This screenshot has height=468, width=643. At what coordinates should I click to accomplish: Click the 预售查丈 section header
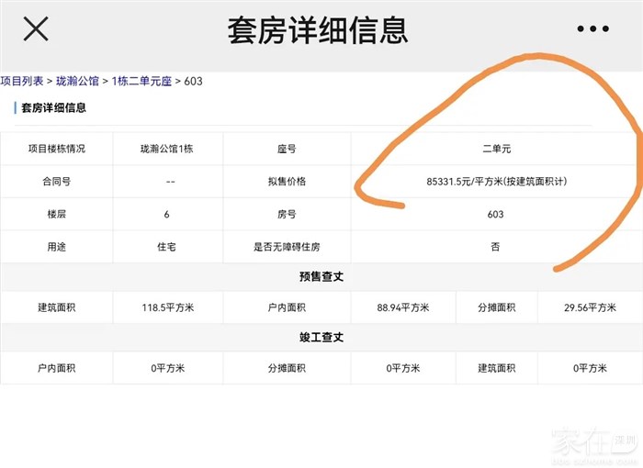coord(321,276)
